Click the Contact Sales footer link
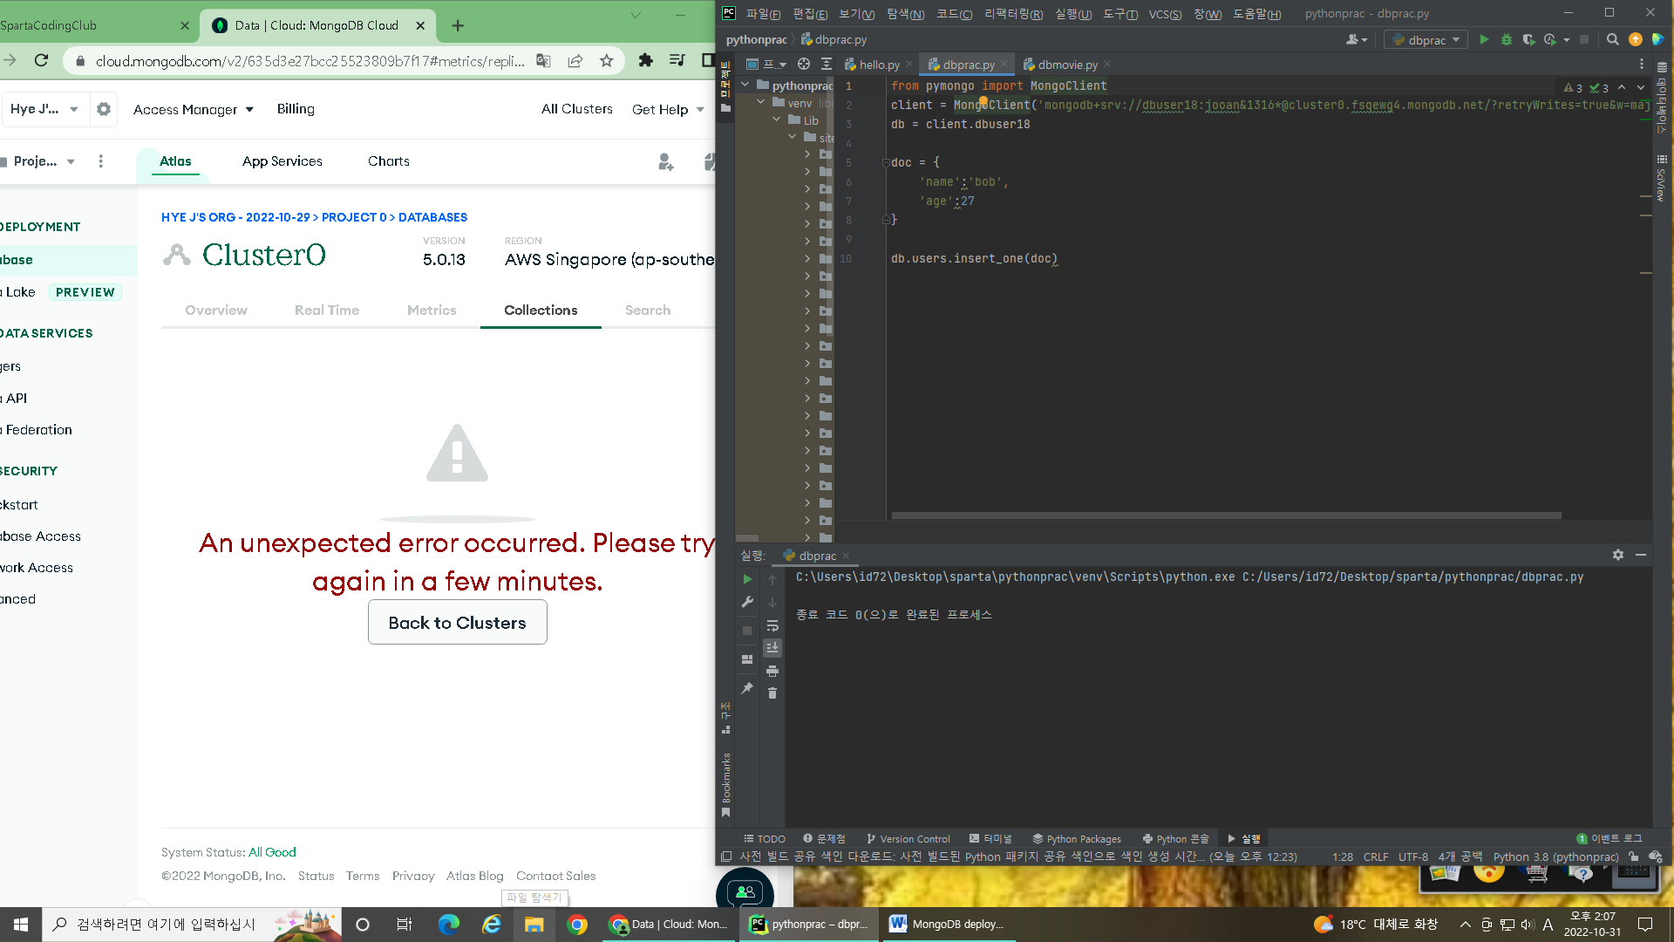 coord(556,876)
